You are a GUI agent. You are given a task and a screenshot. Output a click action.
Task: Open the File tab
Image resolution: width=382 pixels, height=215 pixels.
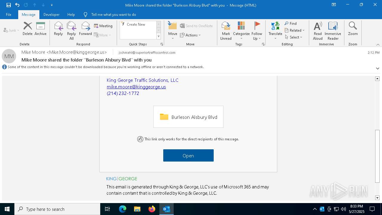[9, 15]
